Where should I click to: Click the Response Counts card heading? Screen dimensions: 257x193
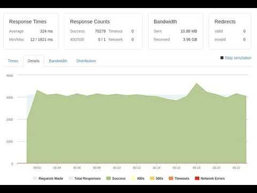(90, 21)
